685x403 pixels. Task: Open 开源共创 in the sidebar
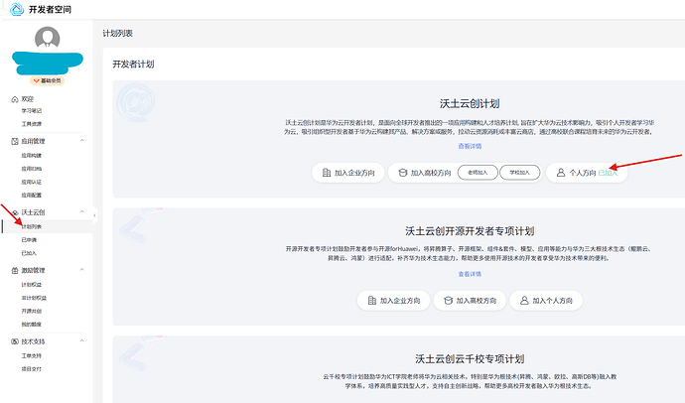point(32,312)
